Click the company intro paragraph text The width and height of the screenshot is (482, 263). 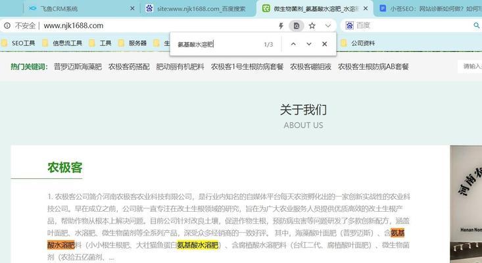tap(229, 227)
